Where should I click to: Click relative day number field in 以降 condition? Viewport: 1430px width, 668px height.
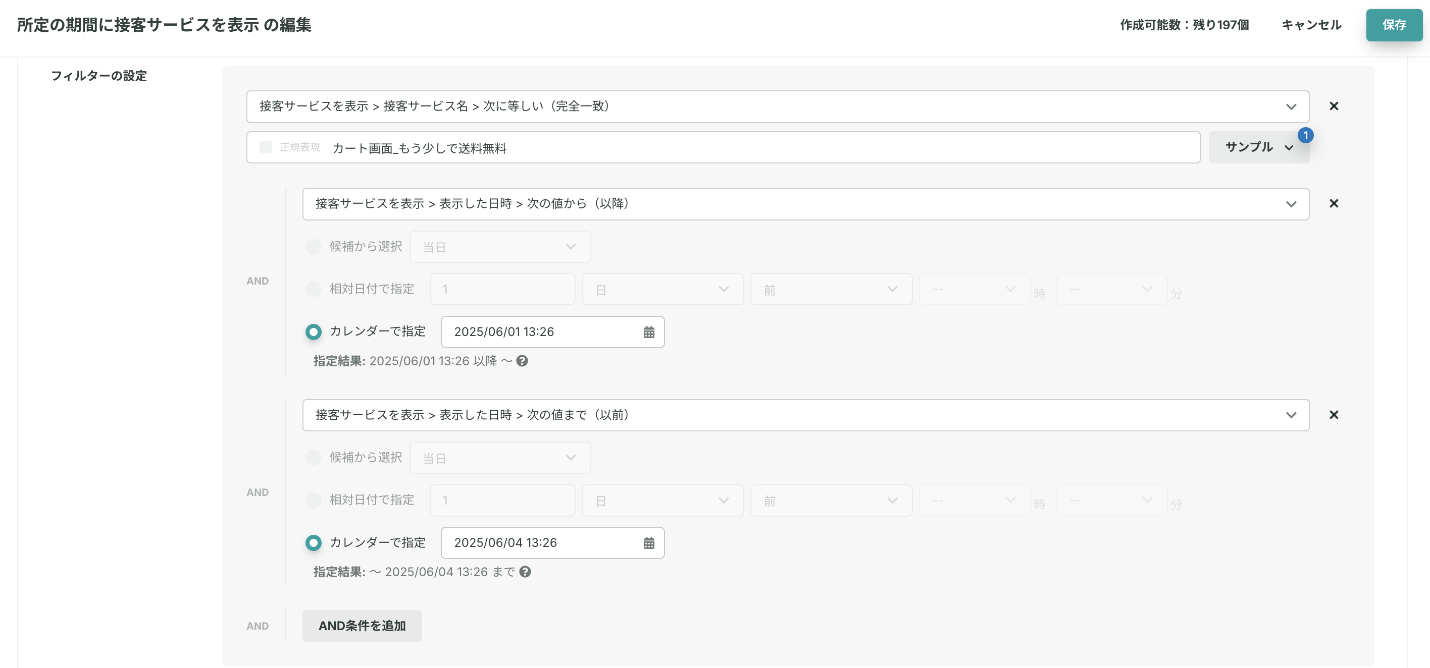[x=502, y=289]
